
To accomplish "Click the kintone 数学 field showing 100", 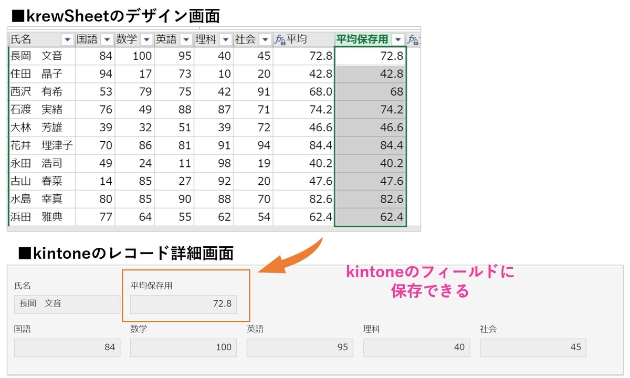I will pyautogui.click(x=184, y=348).
